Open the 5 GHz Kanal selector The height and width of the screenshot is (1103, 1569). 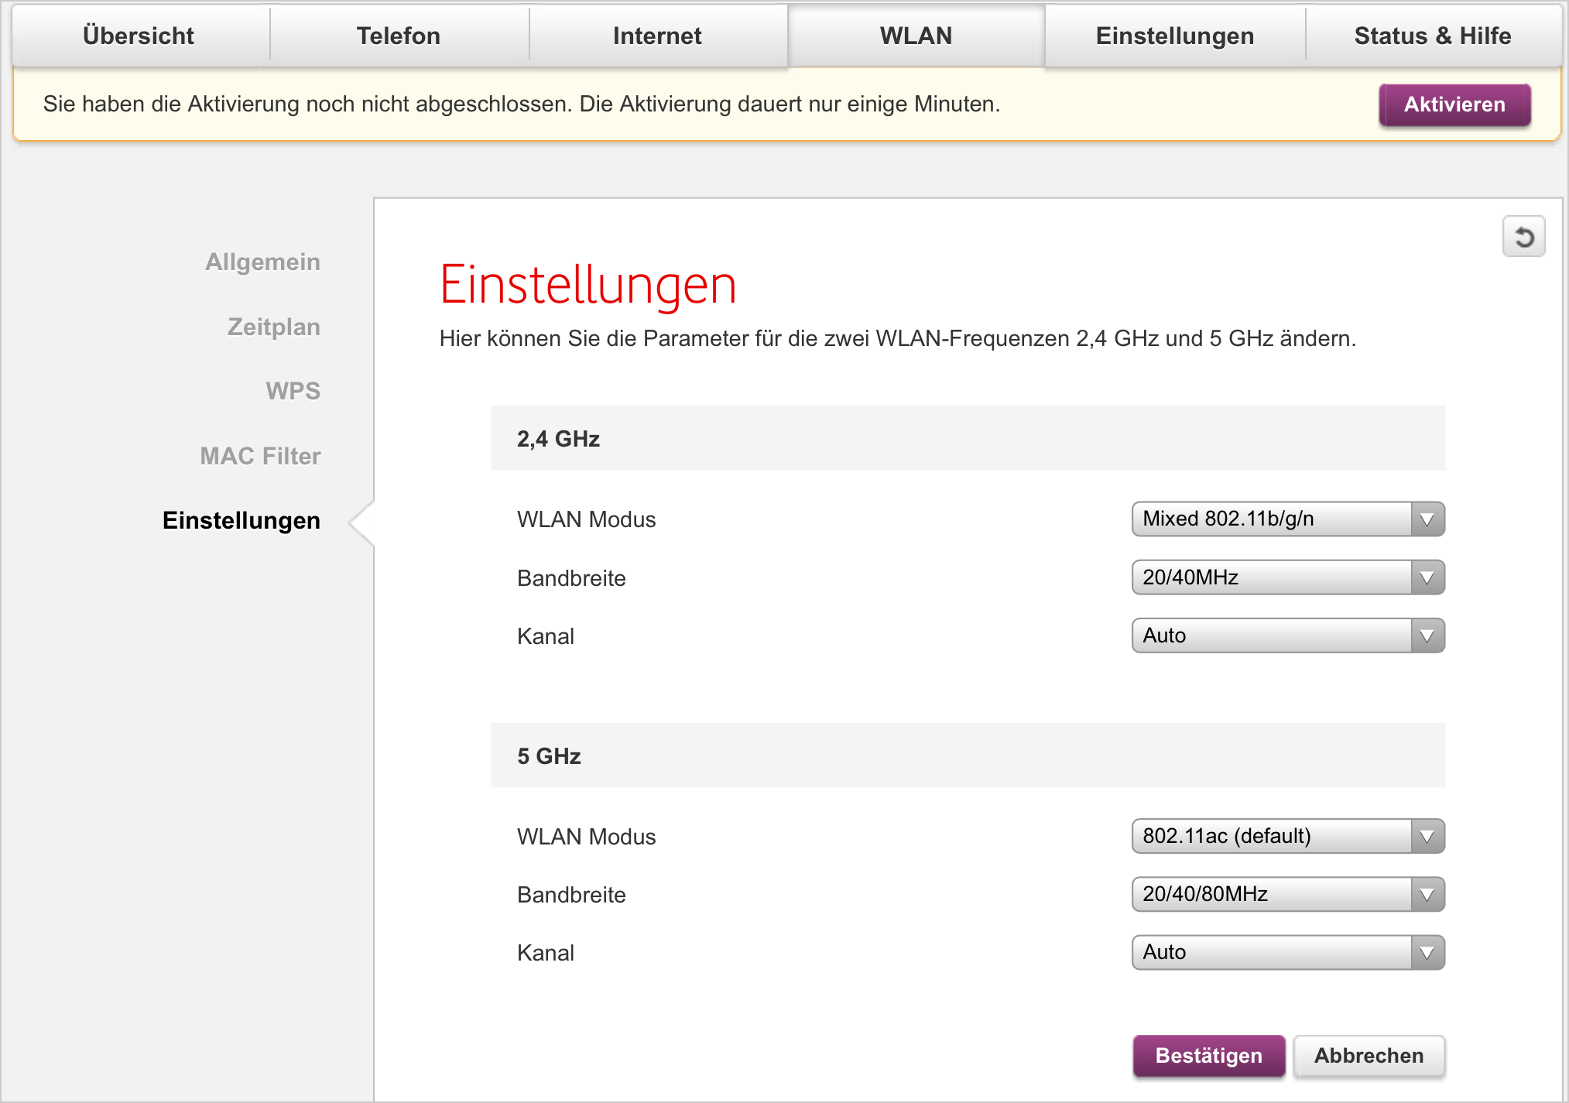pos(1287,952)
